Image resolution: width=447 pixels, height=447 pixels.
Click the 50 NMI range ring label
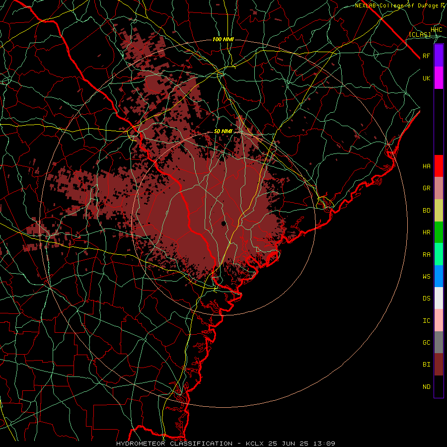click(223, 132)
